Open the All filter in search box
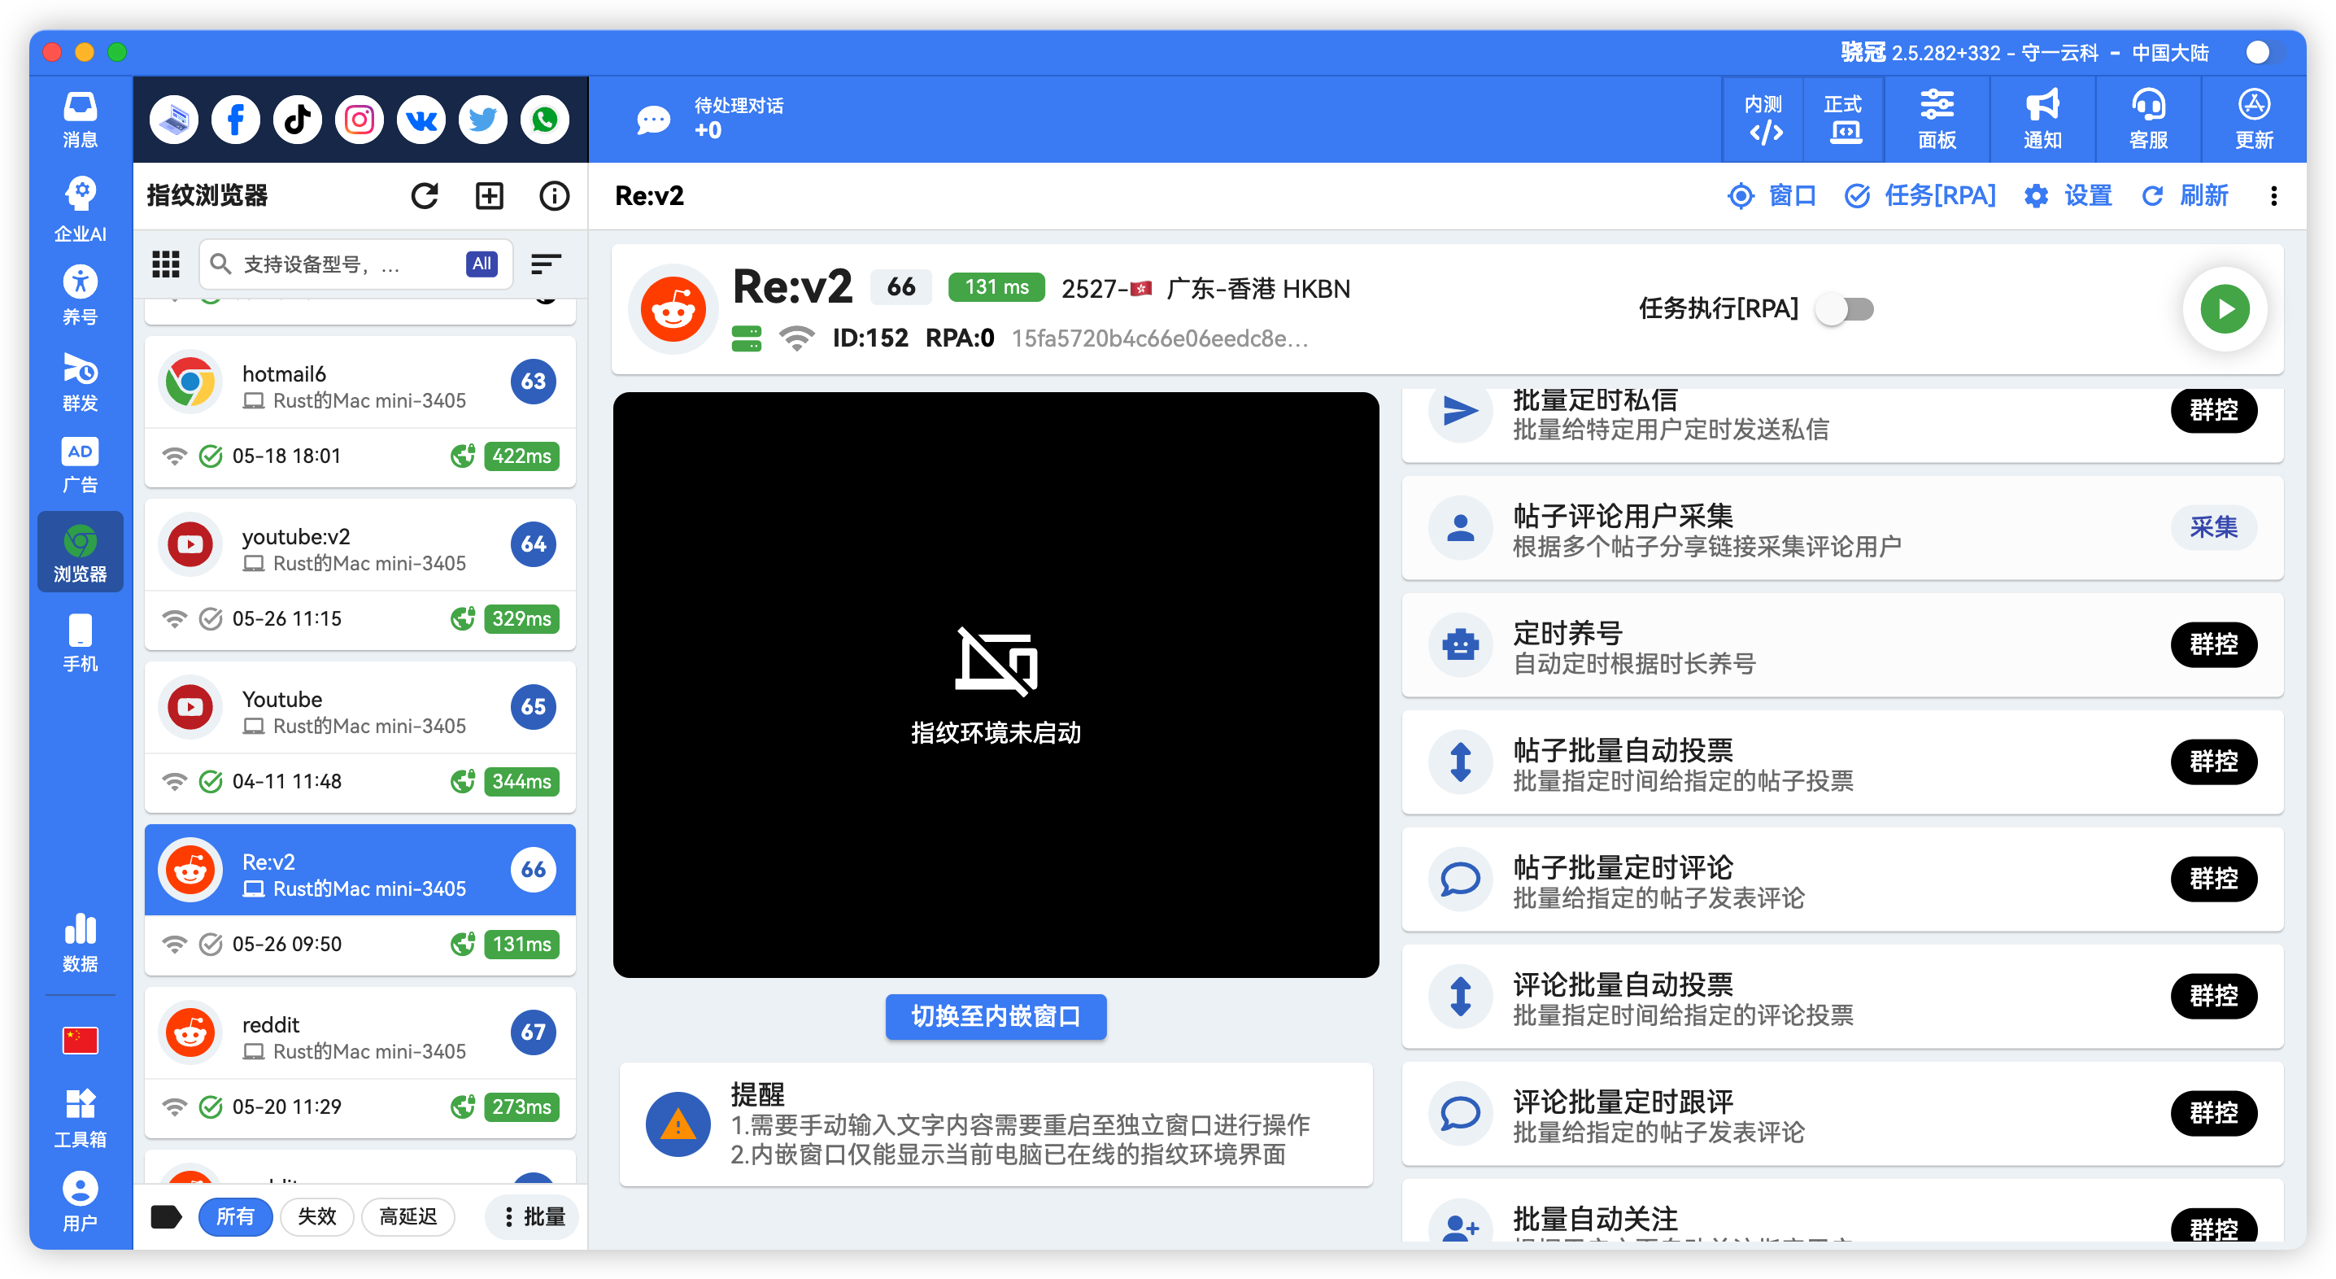The width and height of the screenshot is (2336, 1279). [482, 264]
